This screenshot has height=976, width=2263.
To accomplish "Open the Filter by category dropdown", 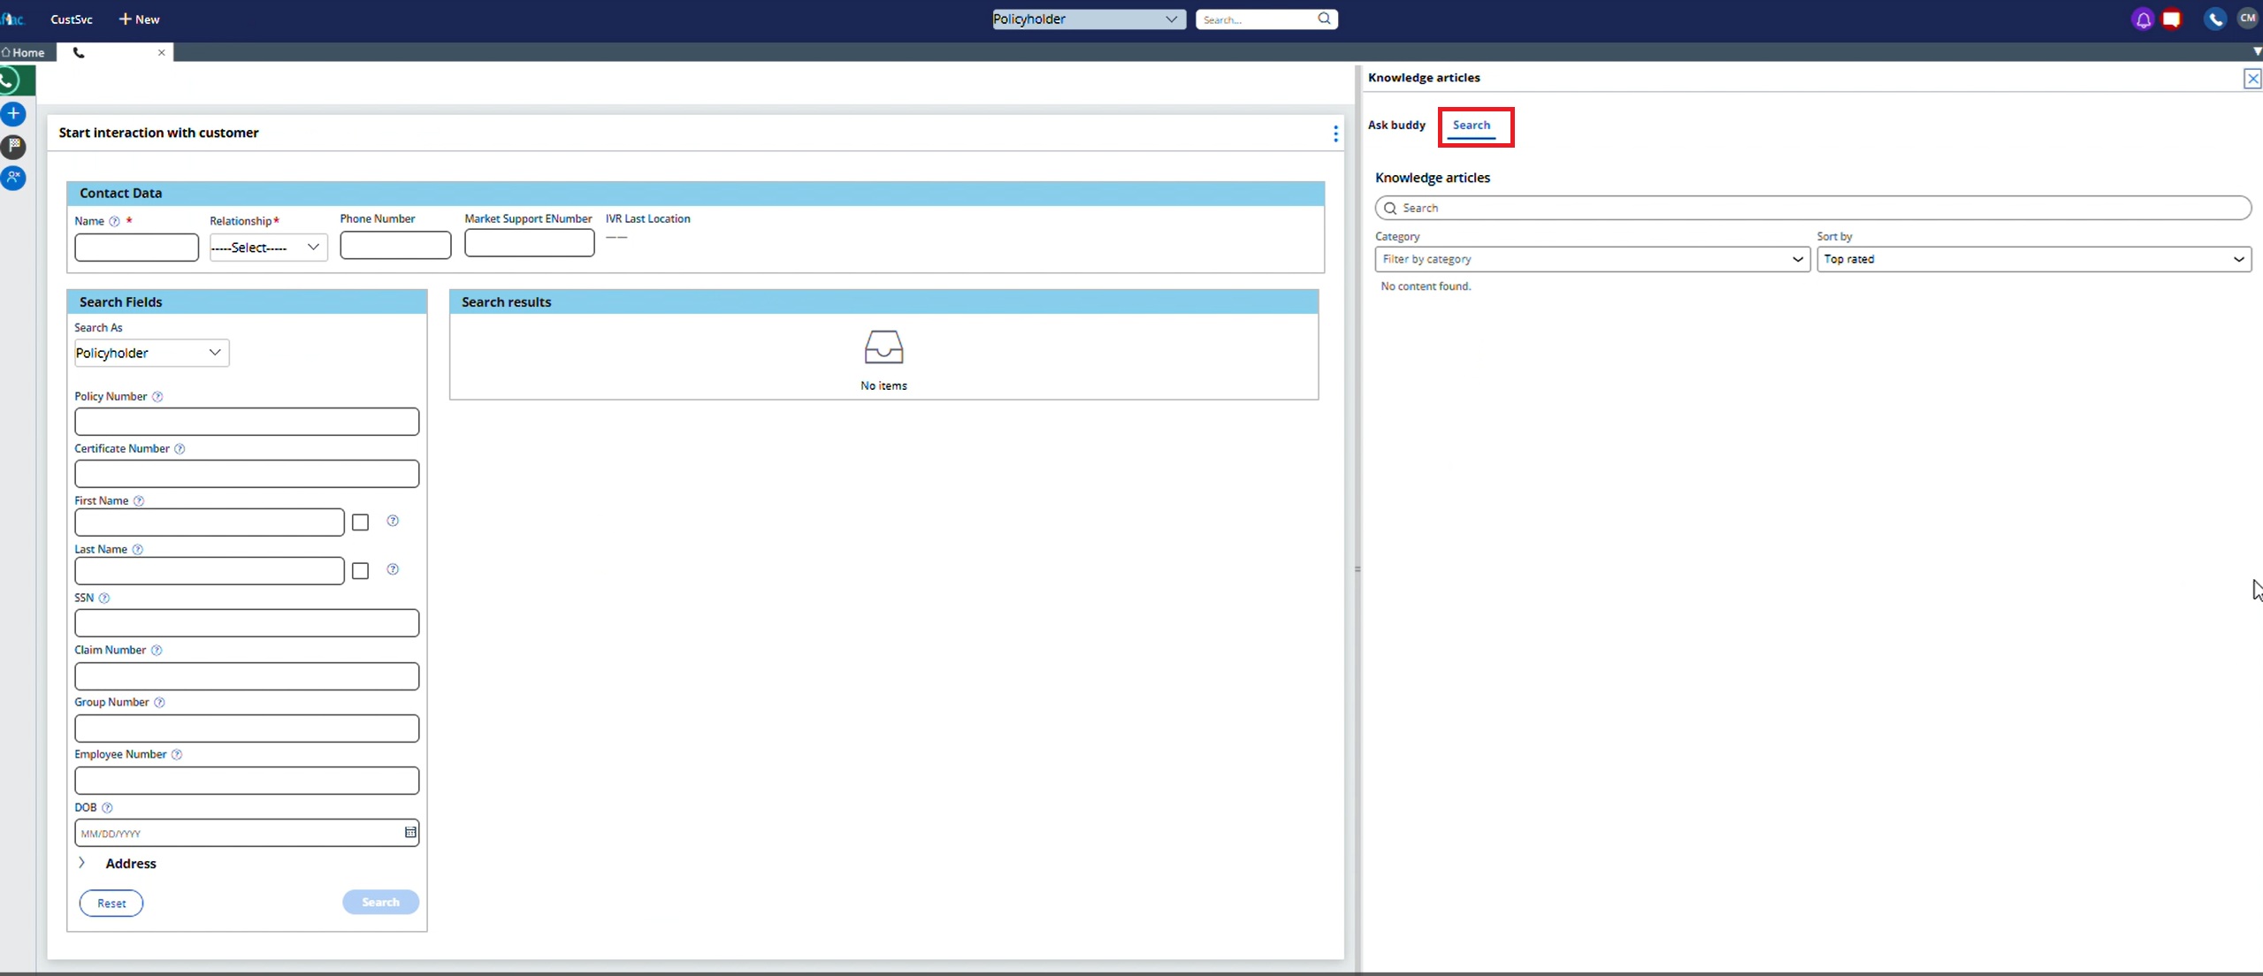I will pyautogui.click(x=1592, y=259).
